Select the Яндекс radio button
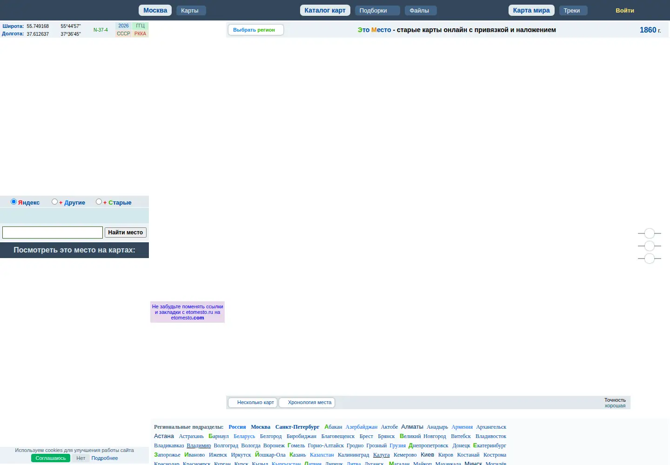This screenshot has height=465, width=670. 14,202
